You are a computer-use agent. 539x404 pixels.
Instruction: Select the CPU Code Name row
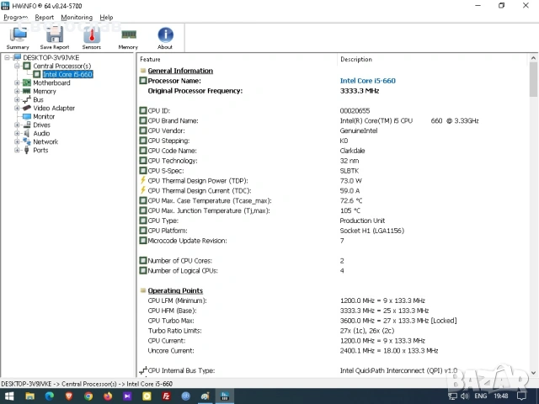click(x=332, y=151)
